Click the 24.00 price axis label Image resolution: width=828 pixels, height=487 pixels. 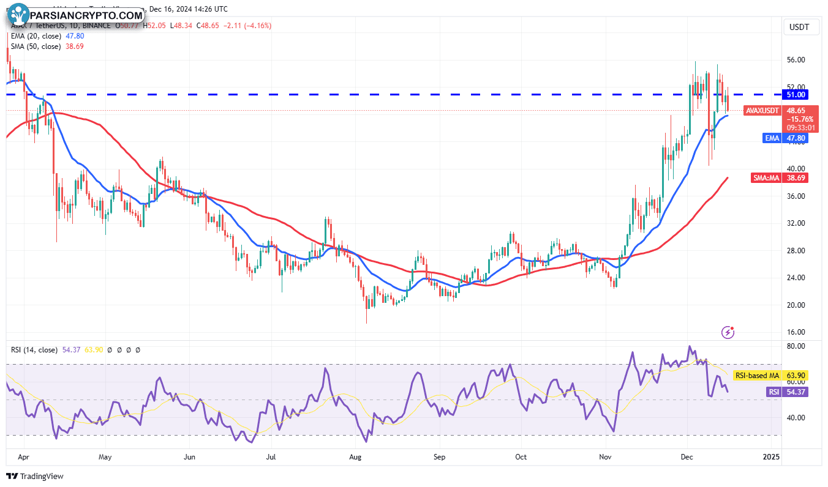pos(796,278)
